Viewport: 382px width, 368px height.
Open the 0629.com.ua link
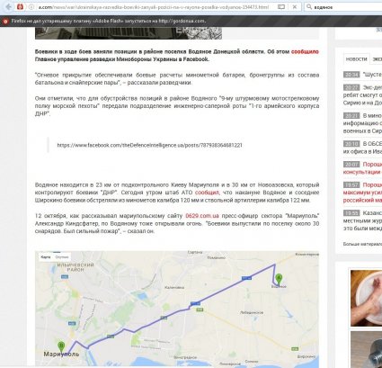202,216
